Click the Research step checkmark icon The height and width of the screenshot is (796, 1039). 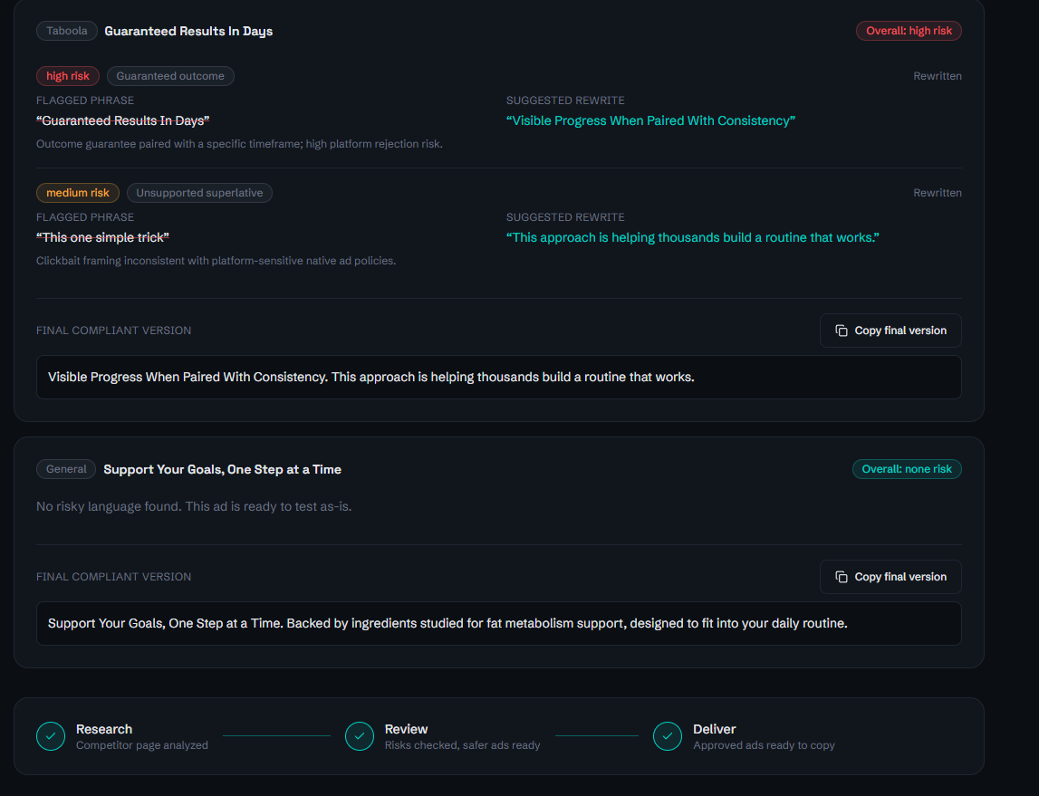click(x=51, y=735)
